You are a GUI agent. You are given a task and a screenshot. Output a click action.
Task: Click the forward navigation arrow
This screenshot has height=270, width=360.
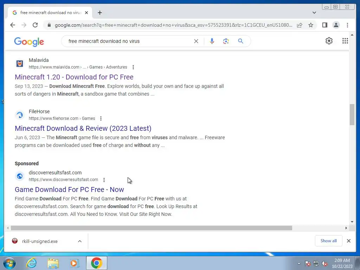pos(24,25)
